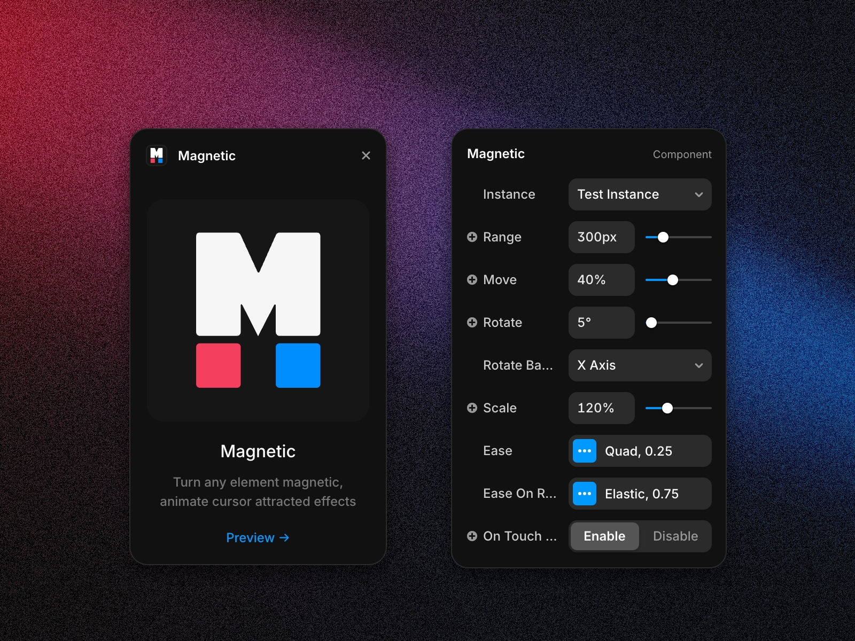The image size is (855, 641).
Task: Click the plus icon next to Range
Action: coord(472,237)
